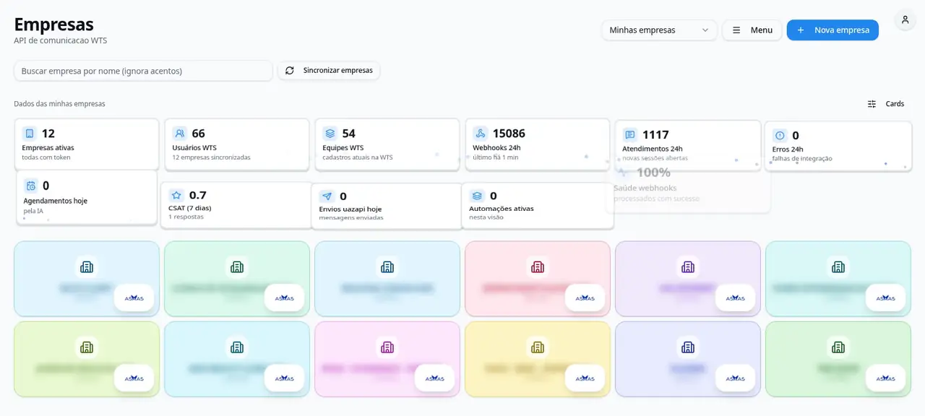The width and height of the screenshot is (925, 416).
Task: Click the CSAT star icon
Action: (176, 195)
